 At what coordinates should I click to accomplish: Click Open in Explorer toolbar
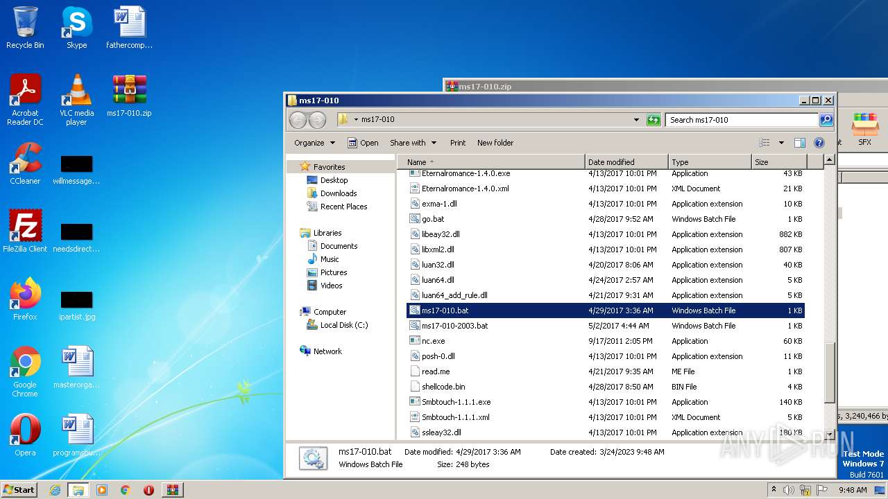coord(363,143)
